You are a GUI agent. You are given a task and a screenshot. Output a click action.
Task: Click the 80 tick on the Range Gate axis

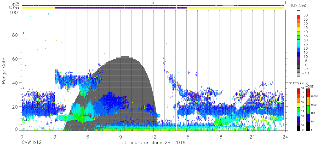(x=15, y=35)
